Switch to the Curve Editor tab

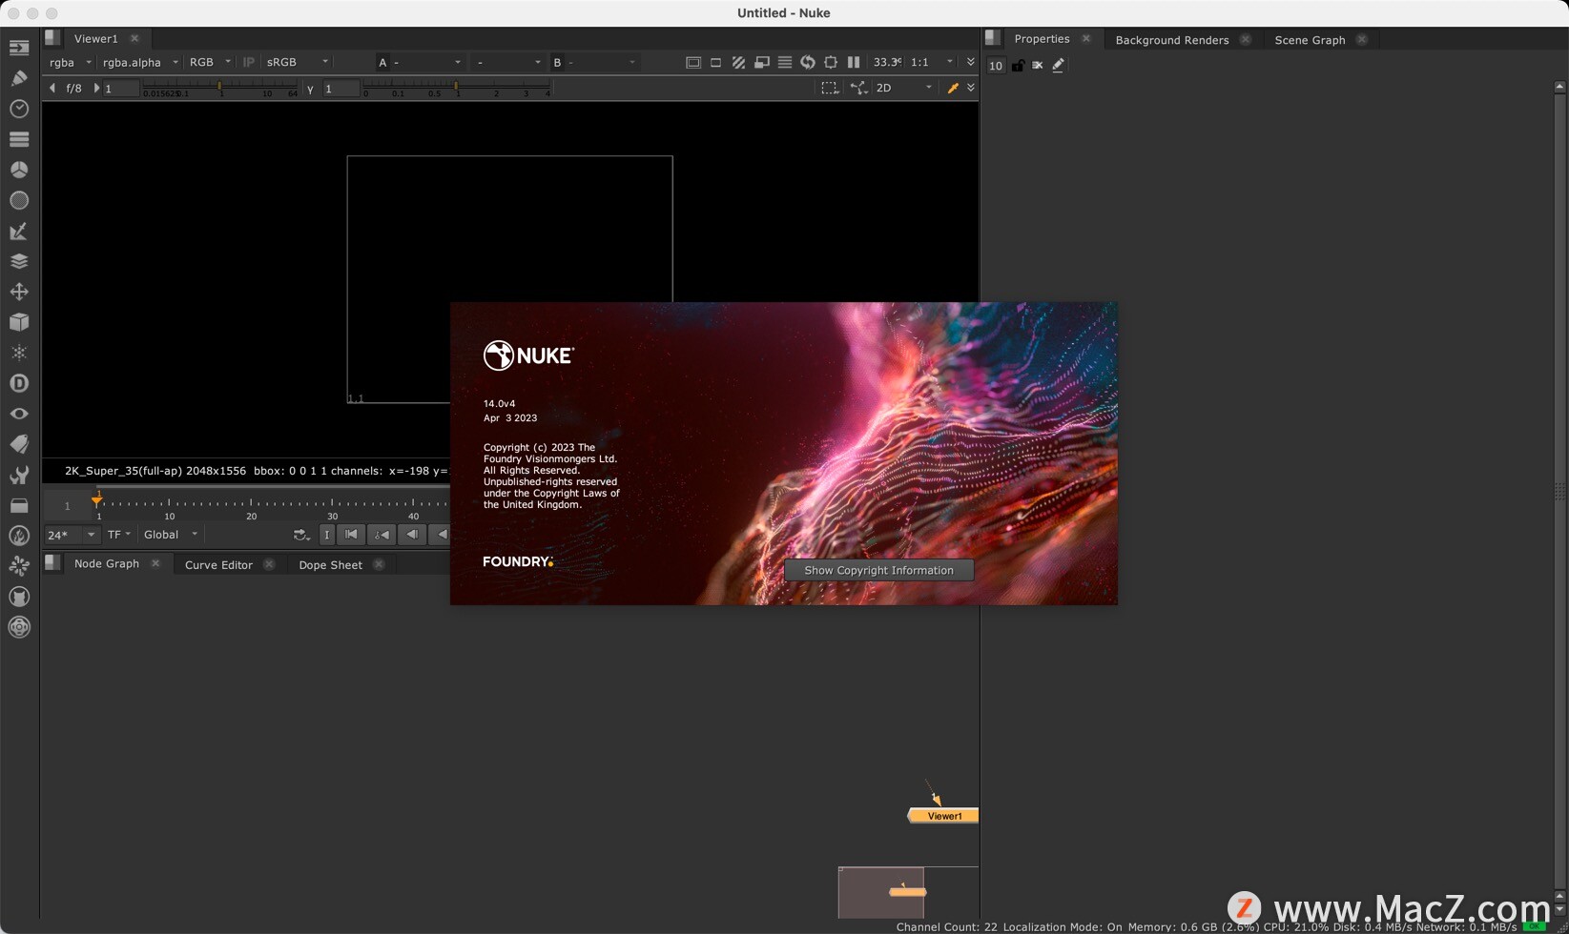pyautogui.click(x=218, y=564)
